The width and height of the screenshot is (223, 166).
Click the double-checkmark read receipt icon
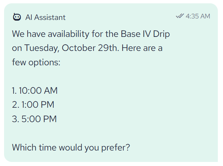[x=180, y=16]
